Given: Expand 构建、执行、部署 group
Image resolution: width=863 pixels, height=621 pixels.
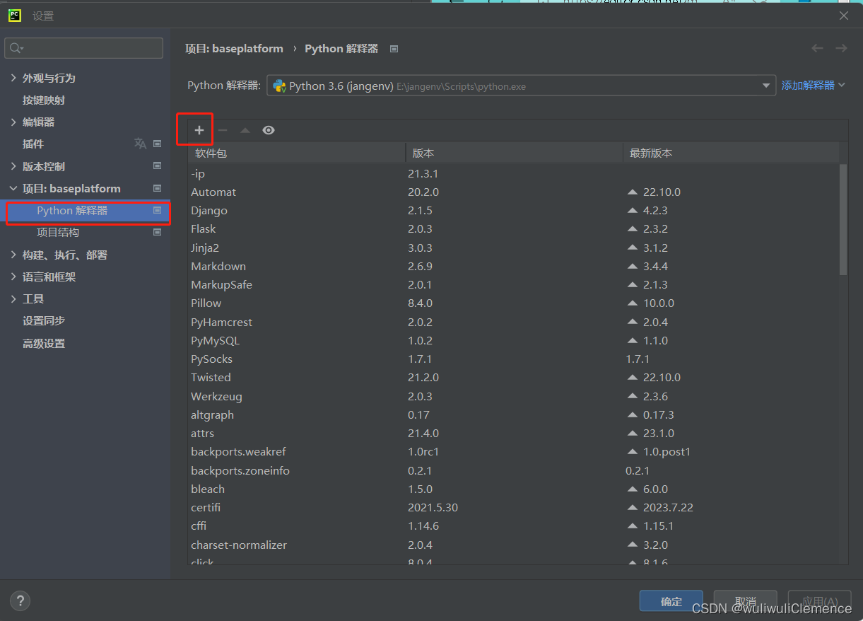Looking at the screenshot, I should point(13,255).
